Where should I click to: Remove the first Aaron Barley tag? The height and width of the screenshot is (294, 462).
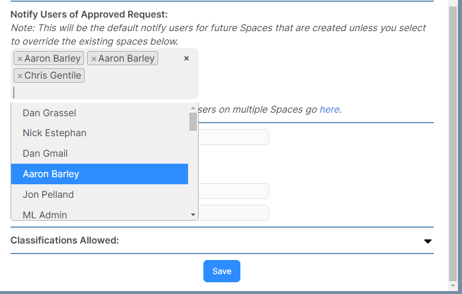coord(20,59)
